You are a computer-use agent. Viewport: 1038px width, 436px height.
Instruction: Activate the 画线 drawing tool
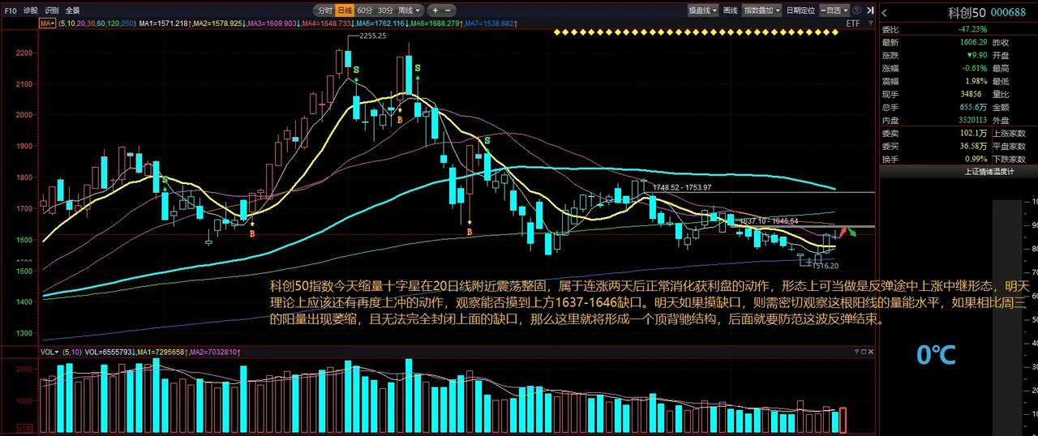click(730, 11)
